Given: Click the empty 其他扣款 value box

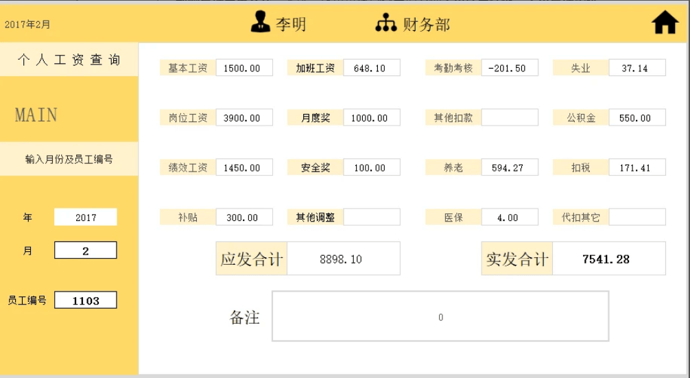Looking at the screenshot, I should 510,117.
